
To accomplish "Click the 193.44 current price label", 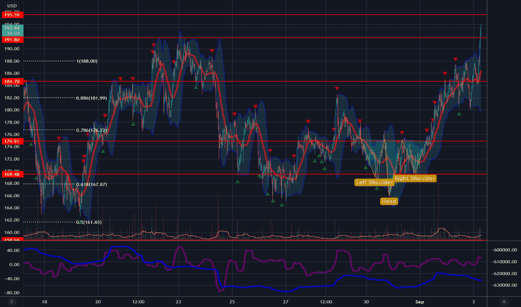I will (x=12, y=30).
